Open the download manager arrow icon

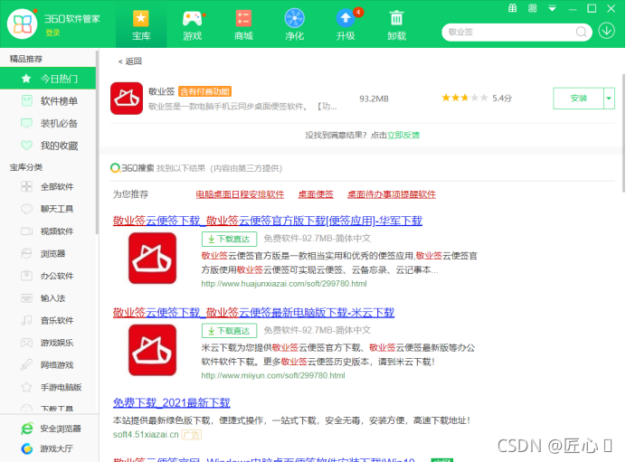pyautogui.click(x=606, y=31)
